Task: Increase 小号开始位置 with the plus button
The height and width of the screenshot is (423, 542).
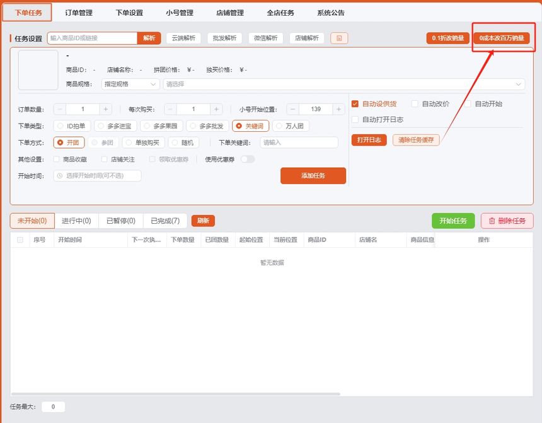Action: click(339, 109)
